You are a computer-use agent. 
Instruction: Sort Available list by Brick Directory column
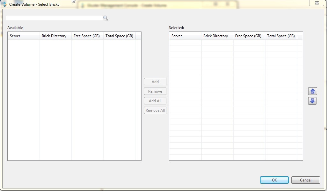point(55,36)
